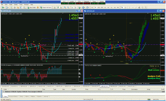
Task: Click the New Order button
Action: (31, 7)
